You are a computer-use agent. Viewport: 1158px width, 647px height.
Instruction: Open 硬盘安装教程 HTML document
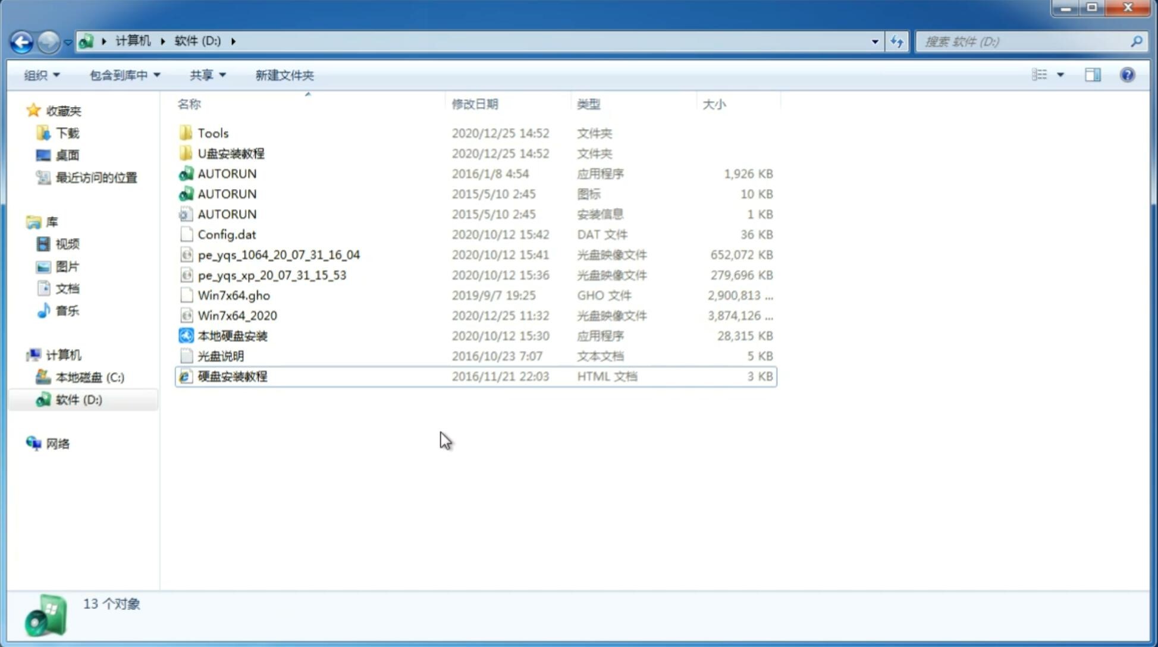(x=232, y=376)
